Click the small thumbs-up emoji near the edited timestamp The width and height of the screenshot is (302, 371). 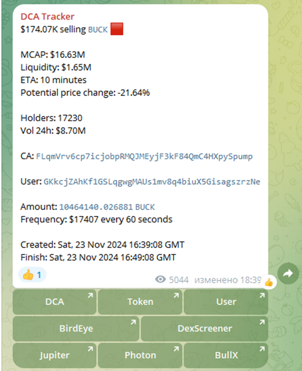click(269, 281)
